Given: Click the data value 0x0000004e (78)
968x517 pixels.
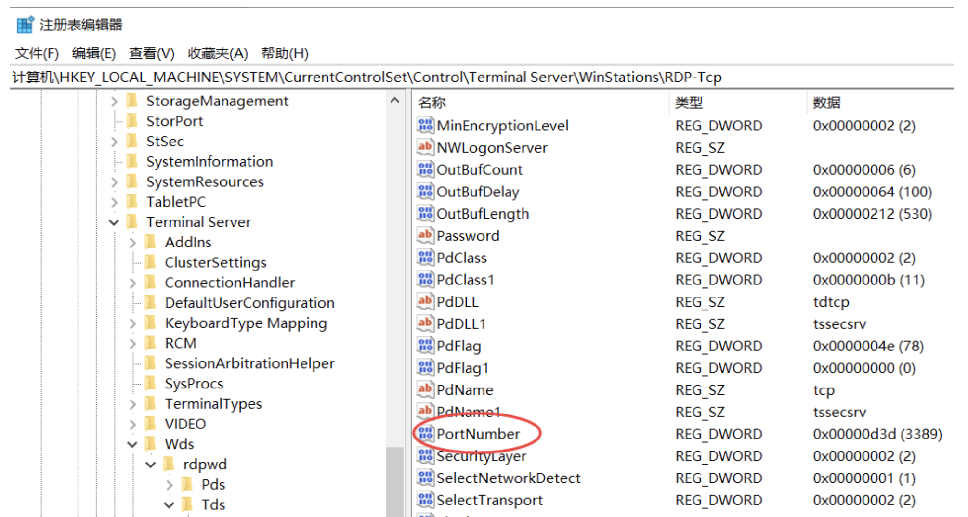Looking at the screenshot, I should coord(868,346).
